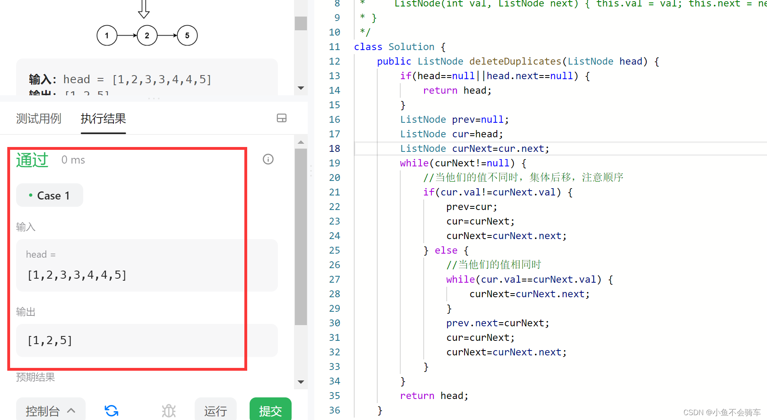This screenshot has width=767, height=420.
Task: Click the description panel scroll-down arrow
Action: click(301, 88)
